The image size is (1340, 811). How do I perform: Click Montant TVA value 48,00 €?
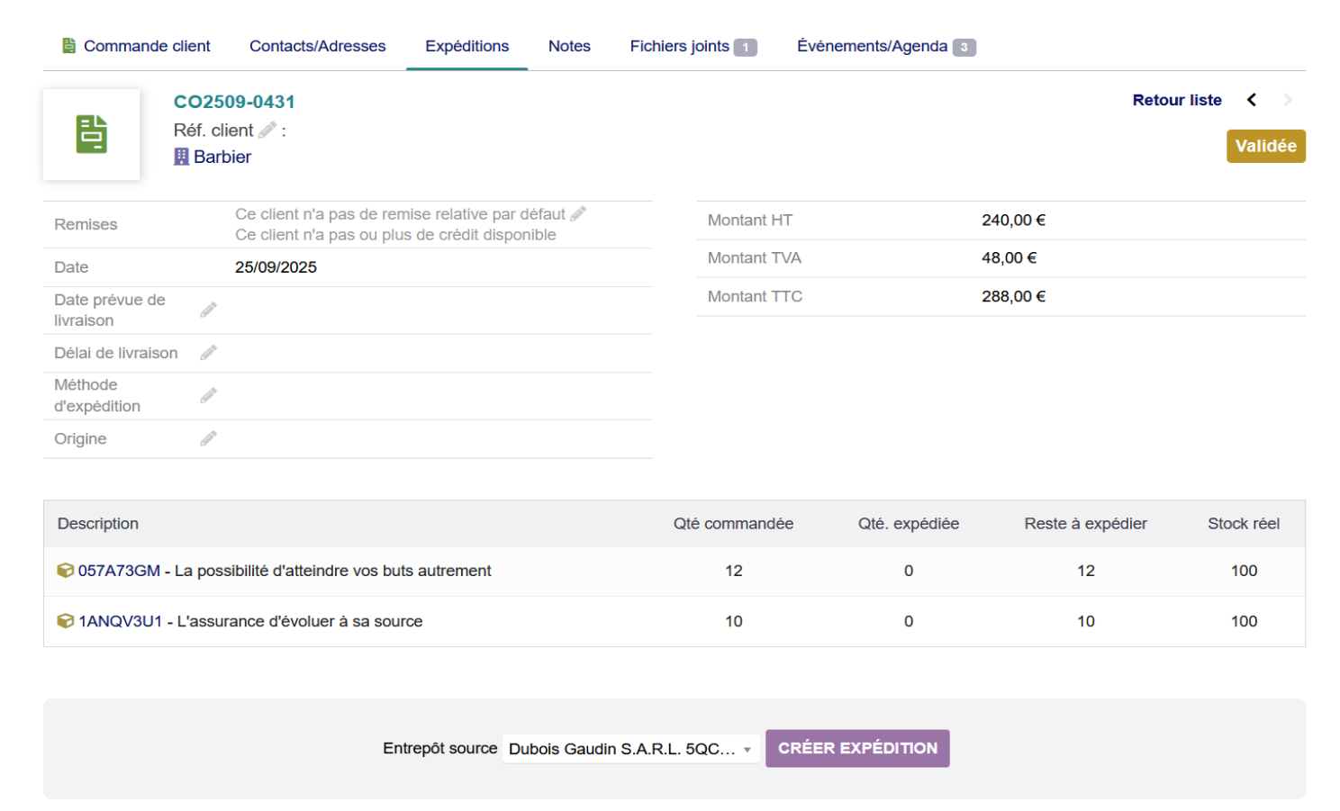1009,258
